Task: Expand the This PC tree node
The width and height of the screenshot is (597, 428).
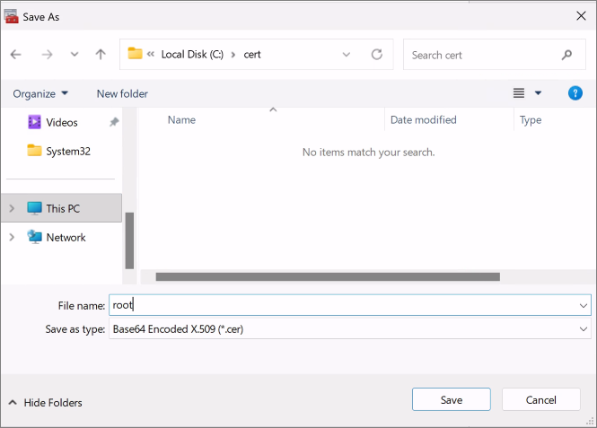Action: 12,208
